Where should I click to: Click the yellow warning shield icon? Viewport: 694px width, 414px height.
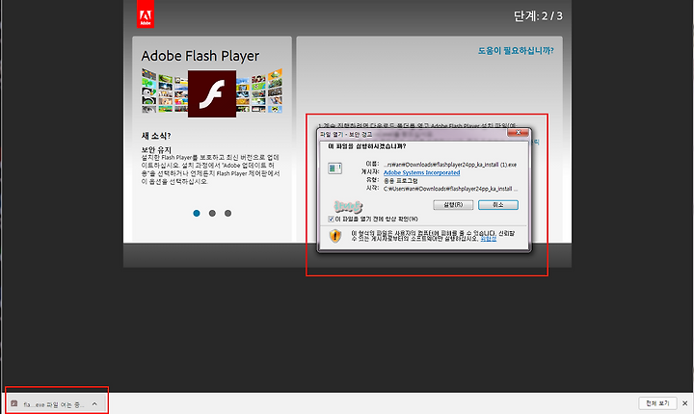coord(335,235)
